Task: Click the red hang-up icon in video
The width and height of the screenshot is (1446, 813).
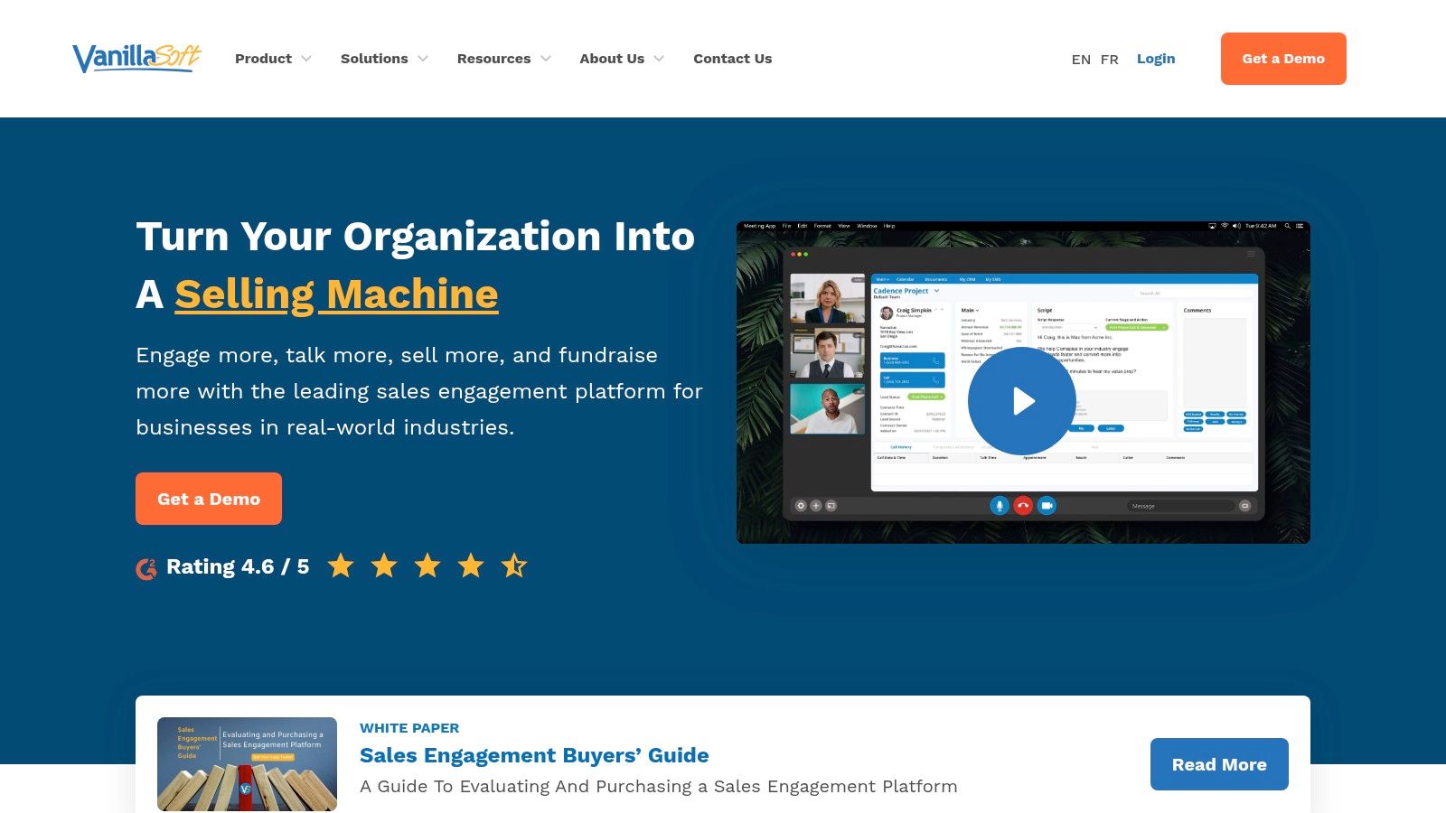Action: point(1023,506)
